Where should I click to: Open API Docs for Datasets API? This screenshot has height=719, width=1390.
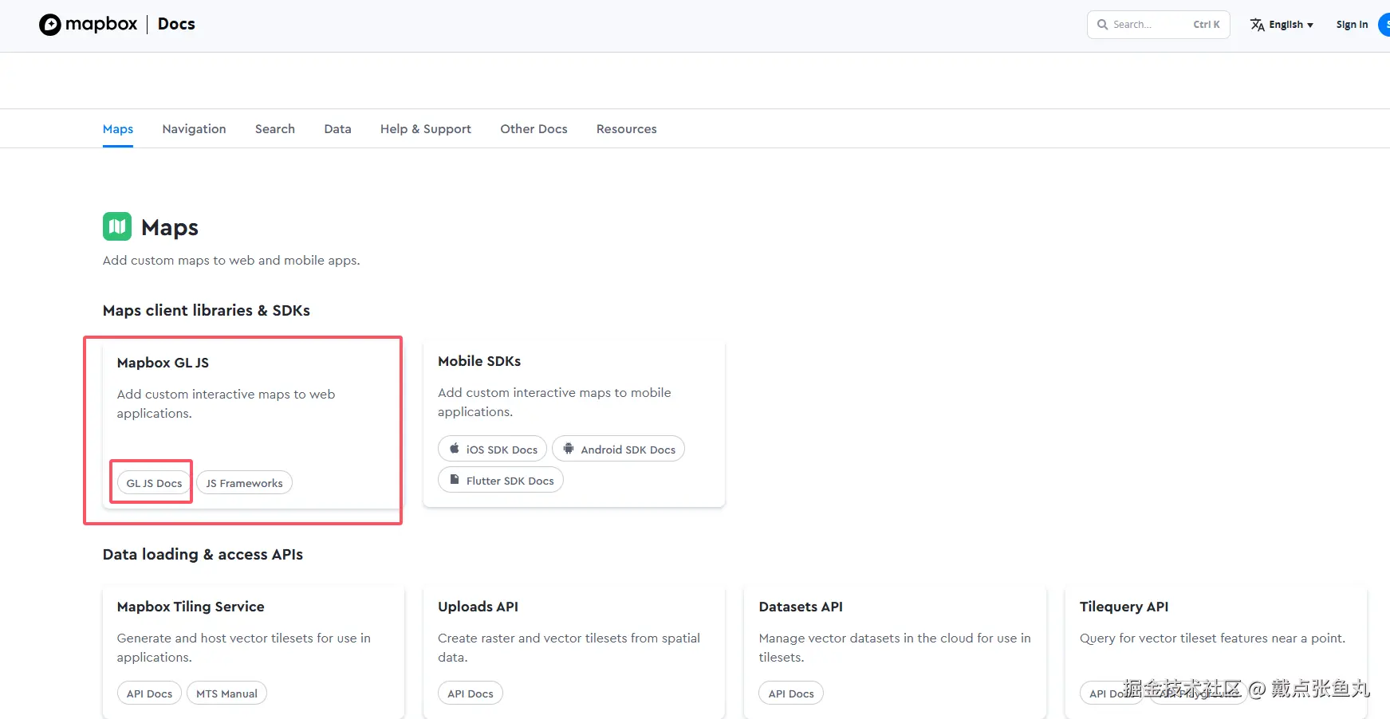tap(791, 693)
